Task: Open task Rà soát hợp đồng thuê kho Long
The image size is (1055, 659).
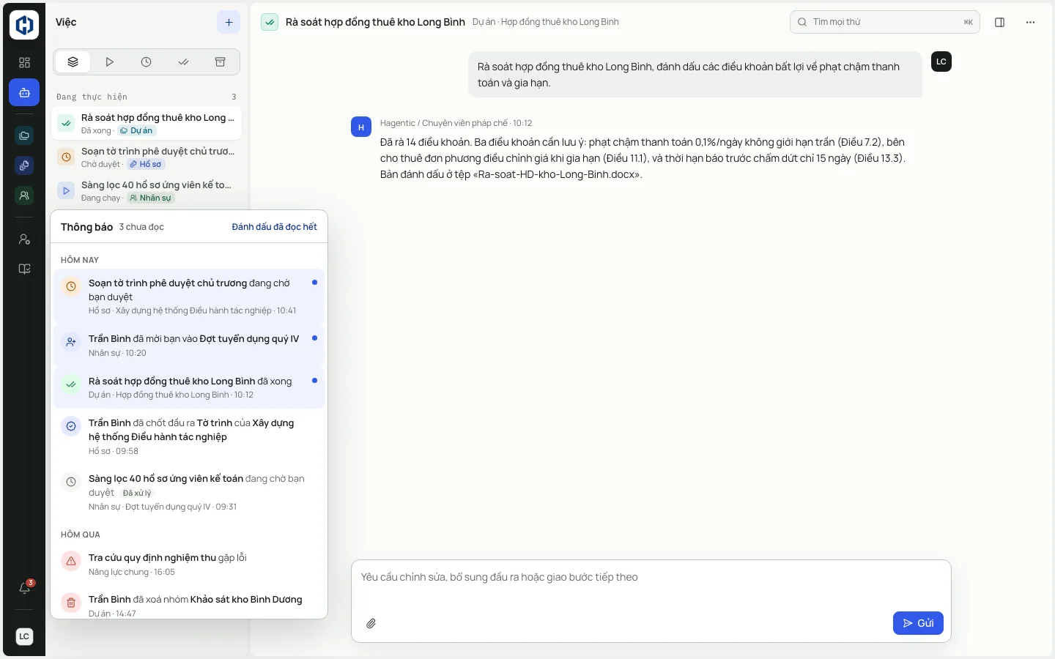Action: pyautogui.click(x=147, y=123)
